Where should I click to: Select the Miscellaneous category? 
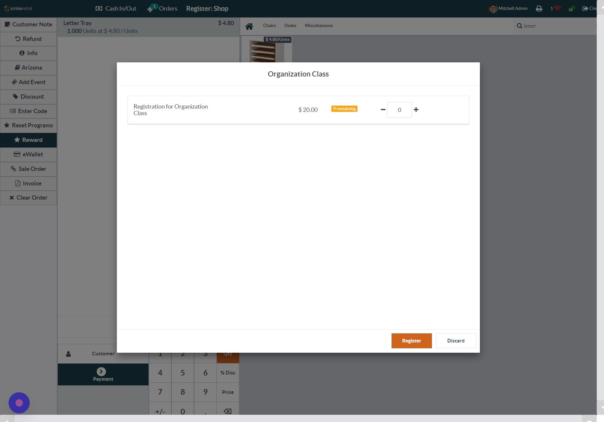click(319, 26)
